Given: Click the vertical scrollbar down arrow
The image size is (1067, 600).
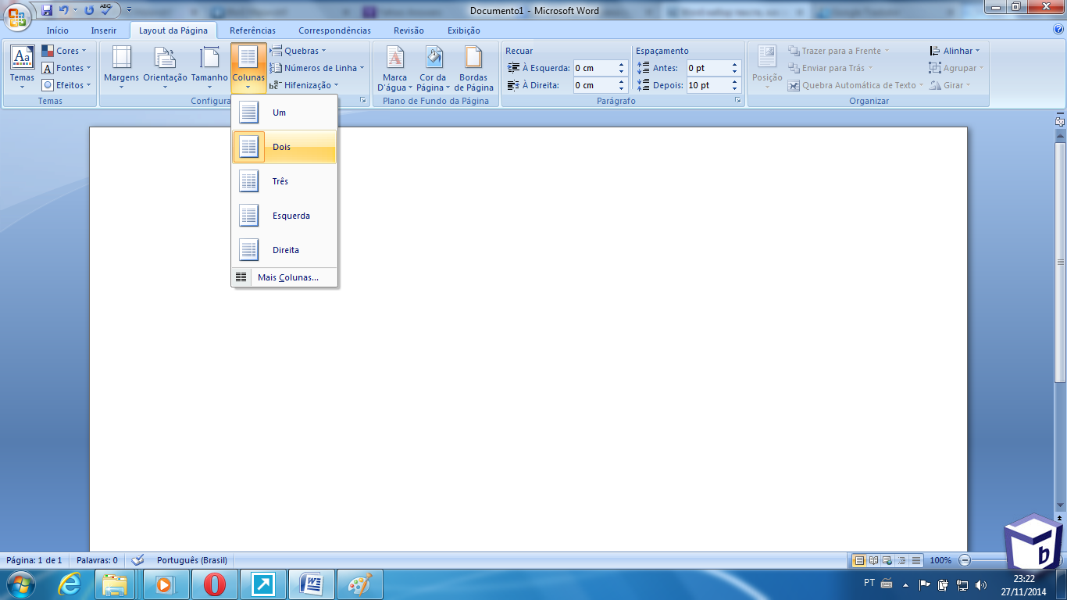Looking at the screenshot, I should [1060, 506].
